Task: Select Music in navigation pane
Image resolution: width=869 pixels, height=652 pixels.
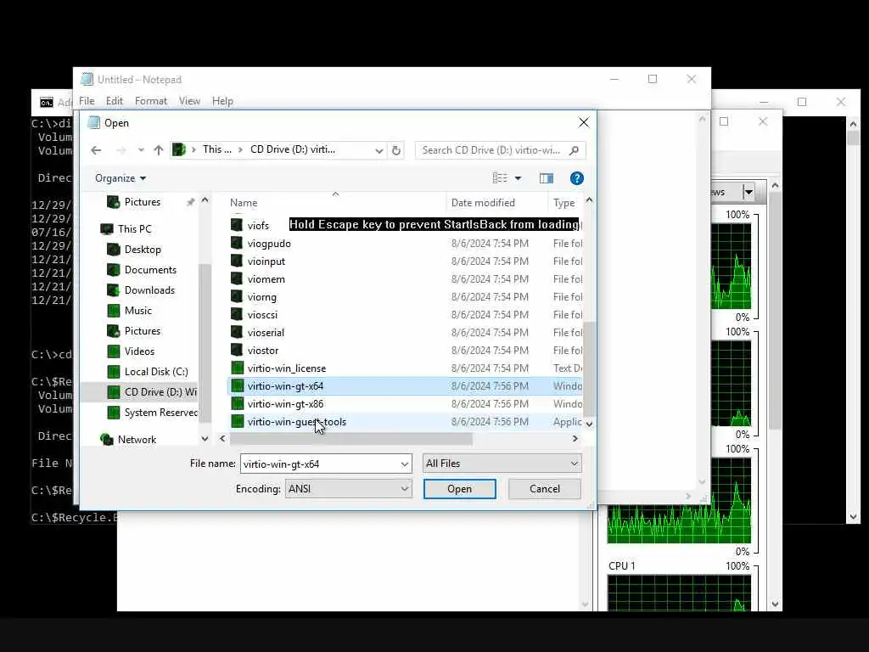Action: (138, 311)
